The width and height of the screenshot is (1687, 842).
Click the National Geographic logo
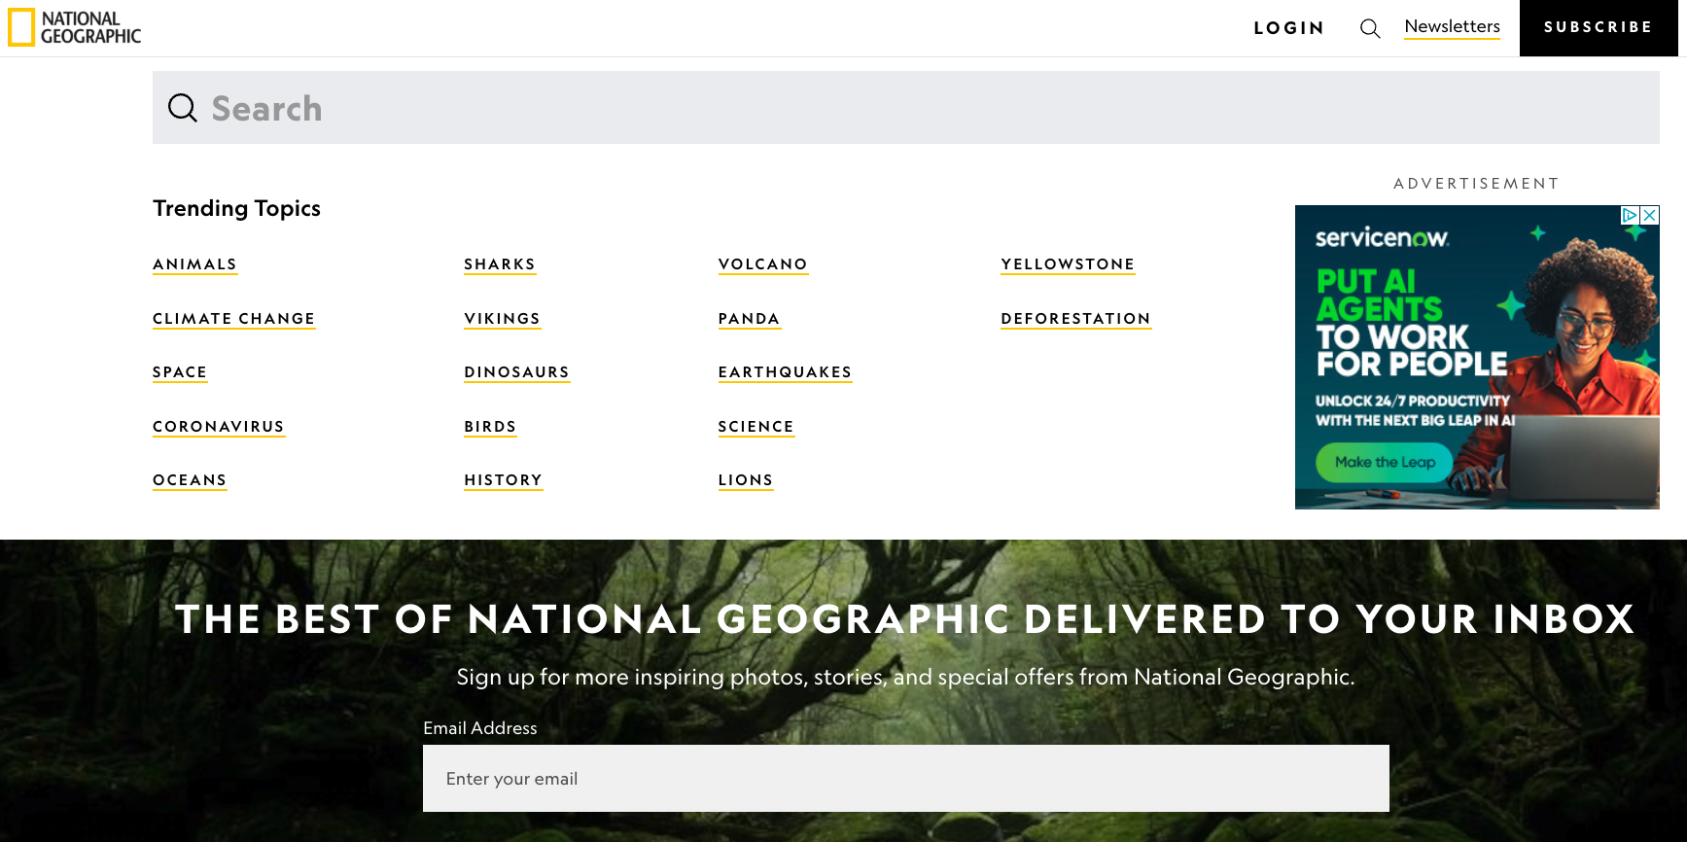pyautogui.click(x=75, y=27)
